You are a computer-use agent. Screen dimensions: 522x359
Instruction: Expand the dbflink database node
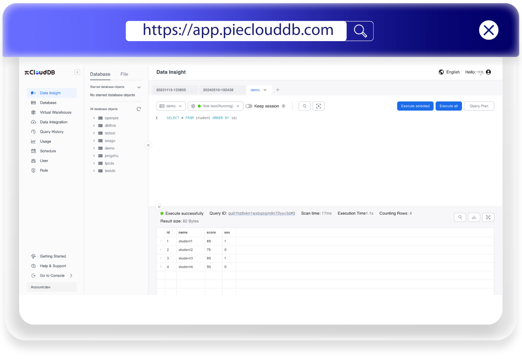click(94, 126)
